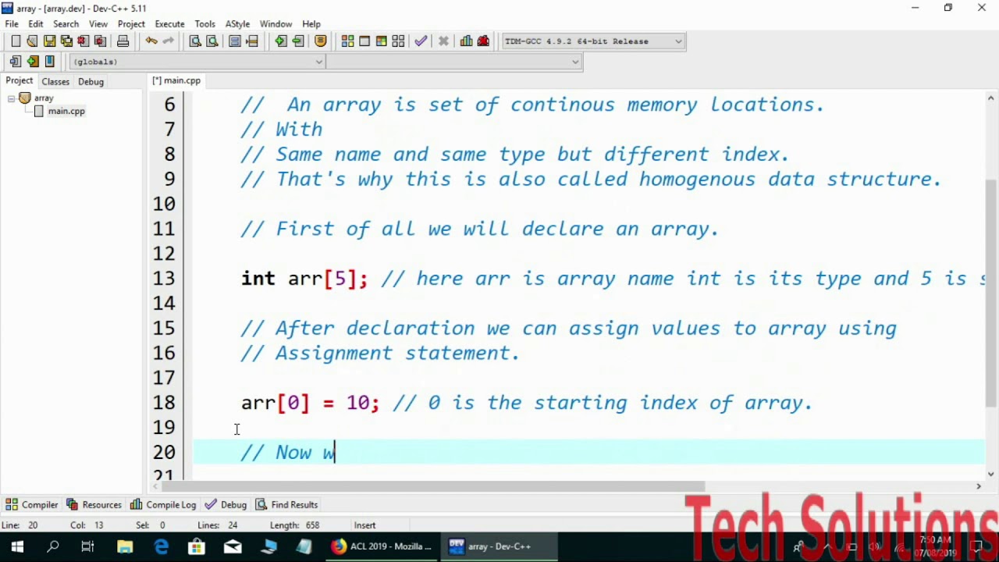Click the Rebuild All toolbar icon
Image resolution: width=999 pixels, height=562 pixels.
(399, 41)
